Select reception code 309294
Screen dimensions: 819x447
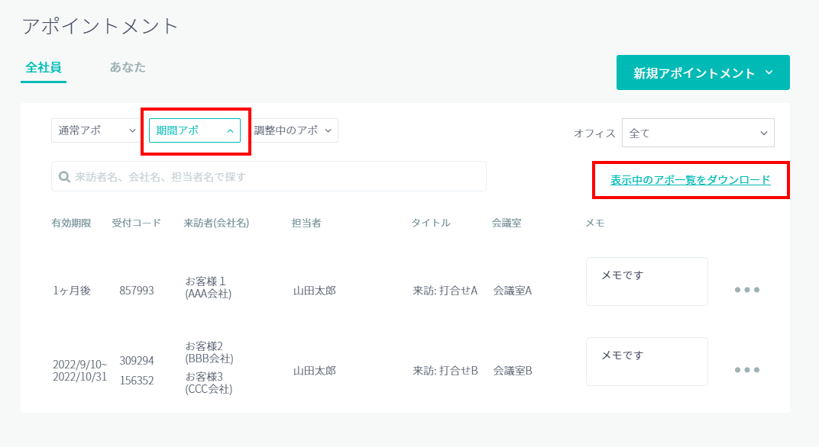pyautogui.click(x=137, y=361)
